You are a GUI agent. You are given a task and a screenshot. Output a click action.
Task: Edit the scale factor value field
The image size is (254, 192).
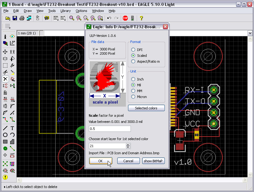110,128
